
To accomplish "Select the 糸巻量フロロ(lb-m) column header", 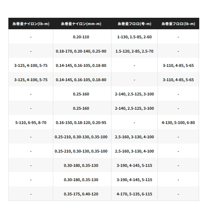I will point(178,24).
